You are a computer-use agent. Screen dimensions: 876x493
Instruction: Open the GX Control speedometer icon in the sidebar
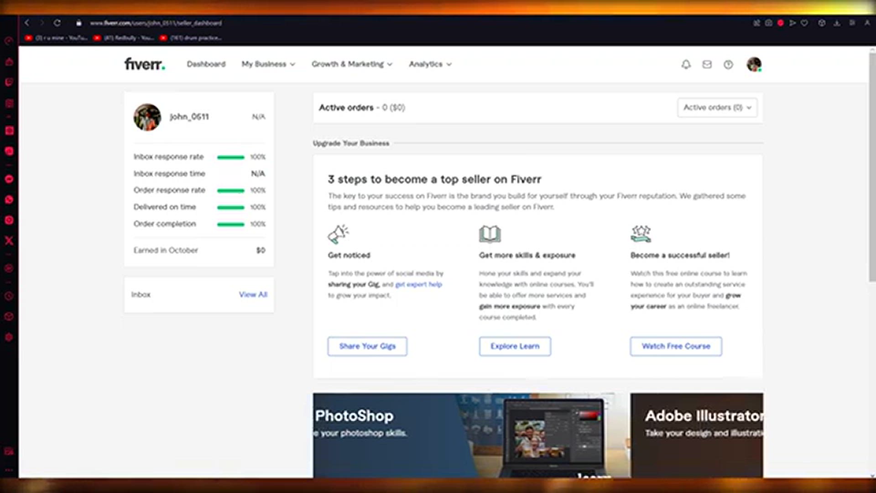(9, 41)
